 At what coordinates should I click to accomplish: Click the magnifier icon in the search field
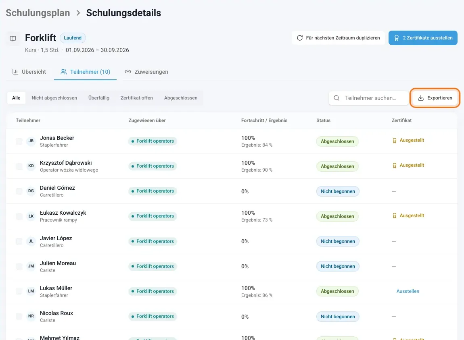pyautogui.click(x=337, y=98)
